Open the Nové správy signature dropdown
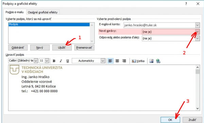The width and height of the screenshot is (204, 123). tap(198, 32)
